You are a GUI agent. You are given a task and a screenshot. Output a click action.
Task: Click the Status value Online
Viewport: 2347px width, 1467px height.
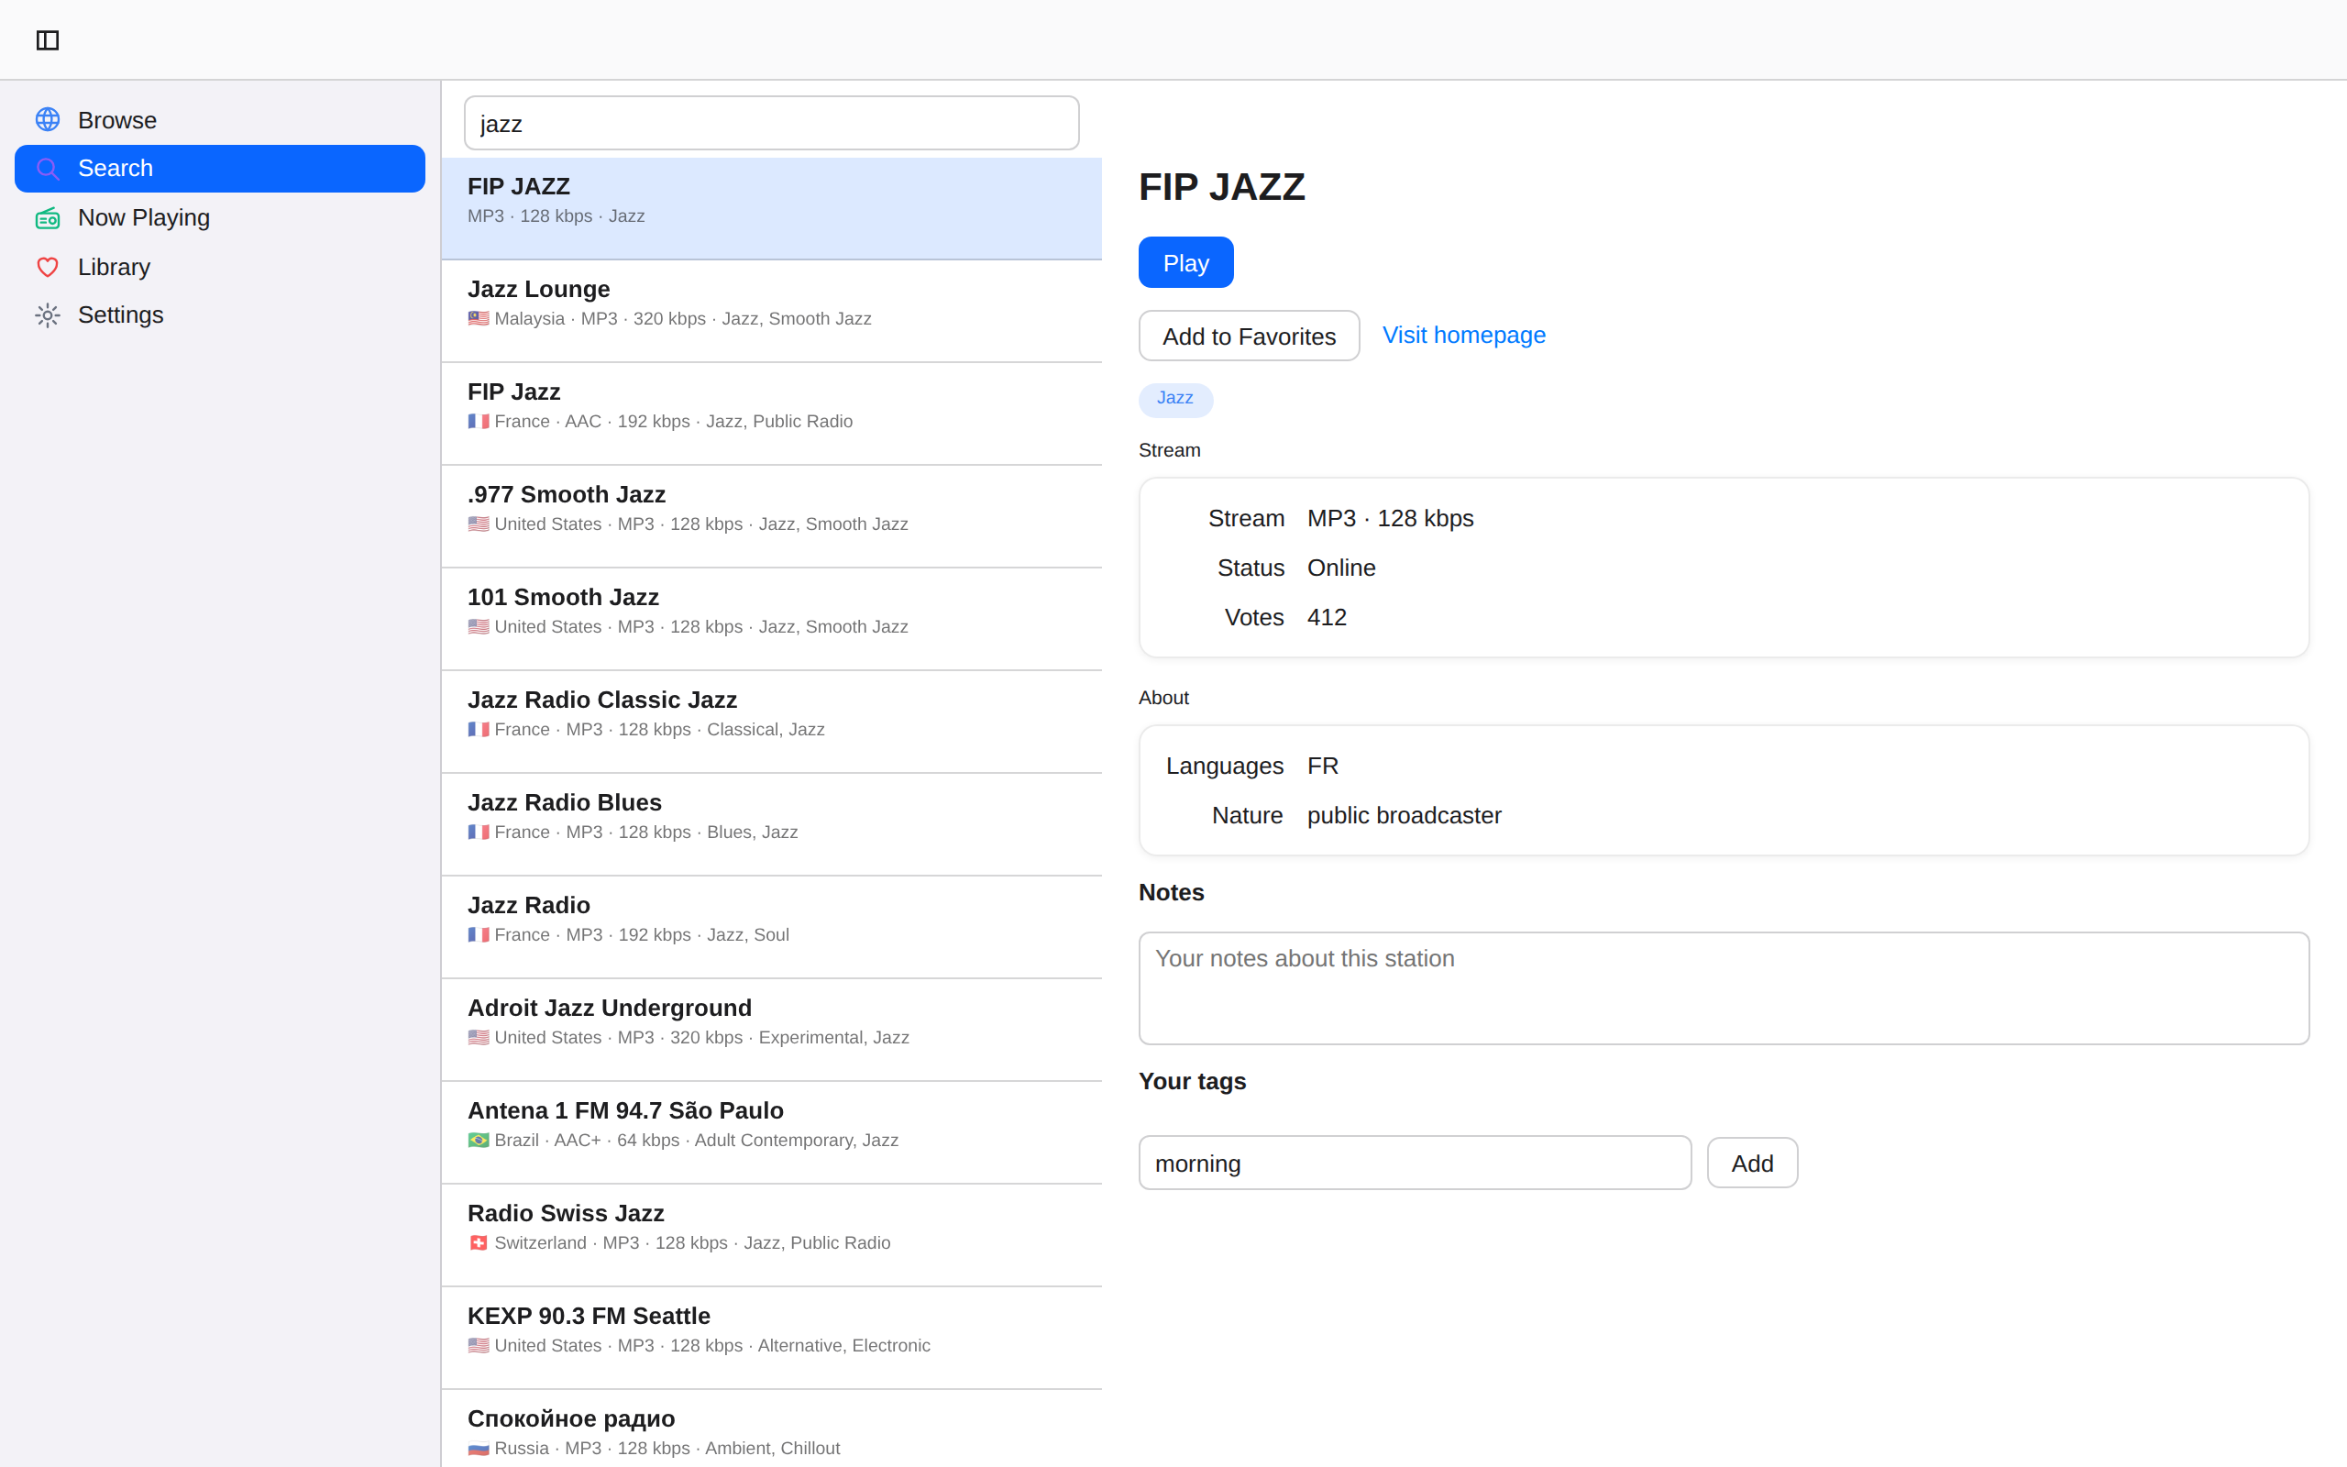pos(1341,568)
